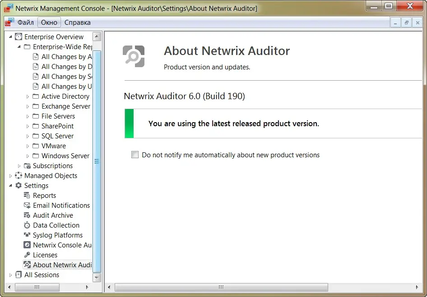Click the tree scroll-down arrow button
This screenshot has height=297, width=427.
tap(97, 278)
